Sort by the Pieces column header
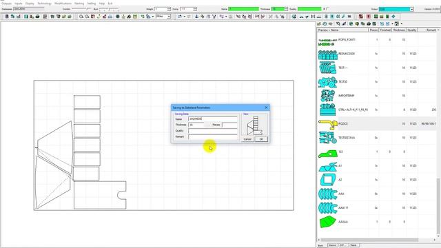Viewport: 441px width, 248px height. point(373,30)
